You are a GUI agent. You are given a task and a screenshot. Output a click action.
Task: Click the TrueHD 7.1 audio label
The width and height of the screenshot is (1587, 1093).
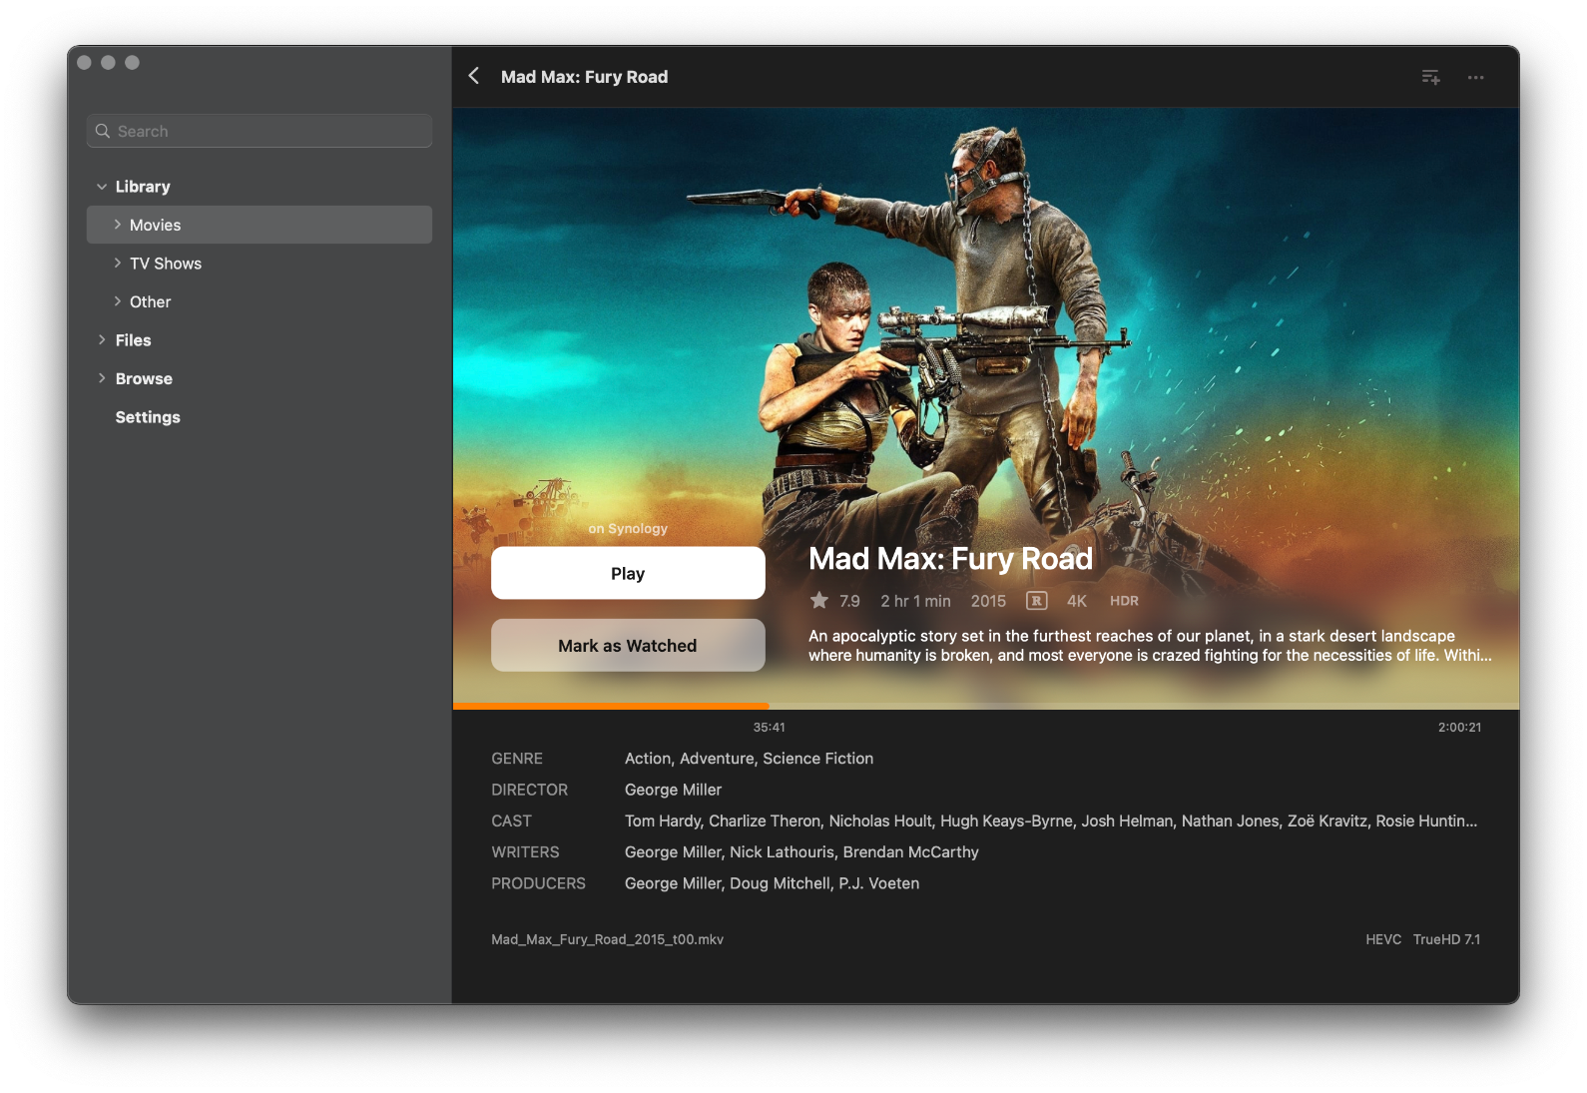[x=1446, y=939]
